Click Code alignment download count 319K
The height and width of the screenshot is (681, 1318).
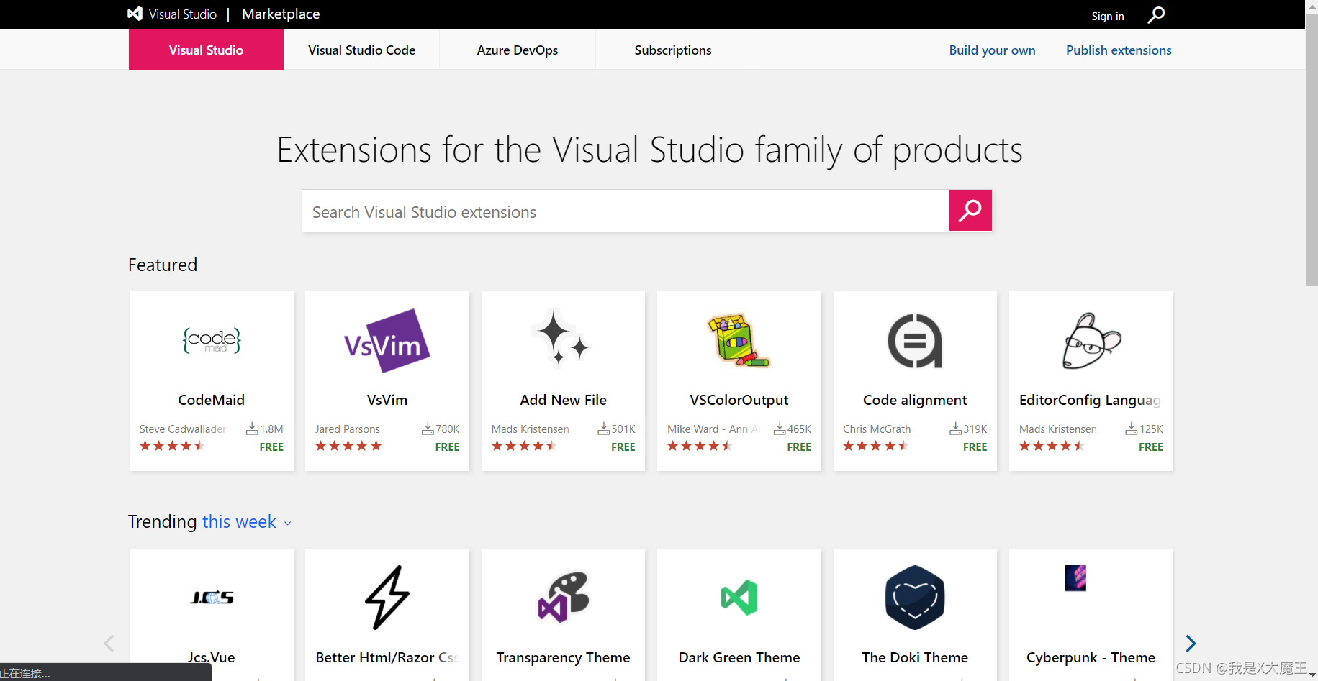pyautogui.click(x=968, y=429)
